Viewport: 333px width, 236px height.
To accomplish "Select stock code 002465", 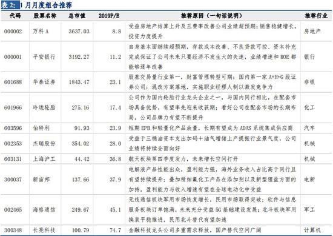I will coord(13,210).
